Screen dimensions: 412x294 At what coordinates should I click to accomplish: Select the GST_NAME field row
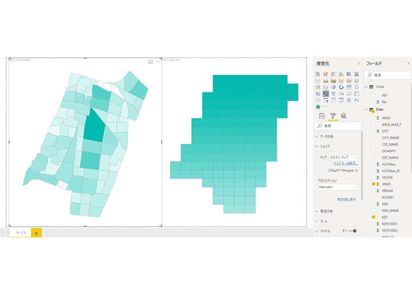tap(390, 158)
